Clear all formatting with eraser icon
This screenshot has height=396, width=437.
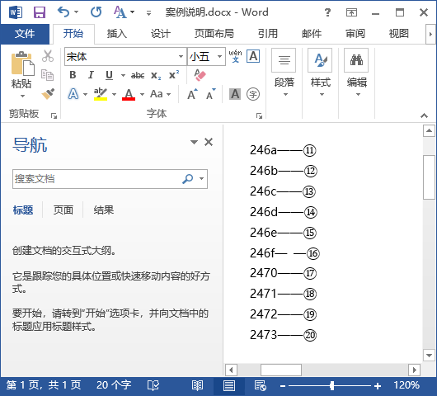(x=200, y=75)
